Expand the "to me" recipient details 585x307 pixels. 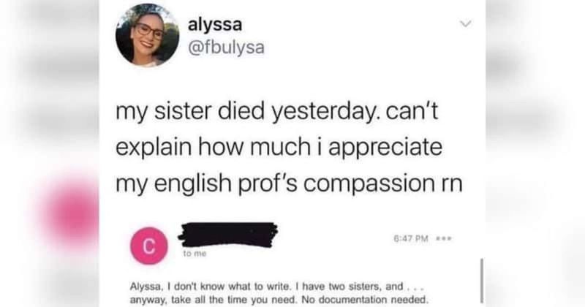click(195, 254)
